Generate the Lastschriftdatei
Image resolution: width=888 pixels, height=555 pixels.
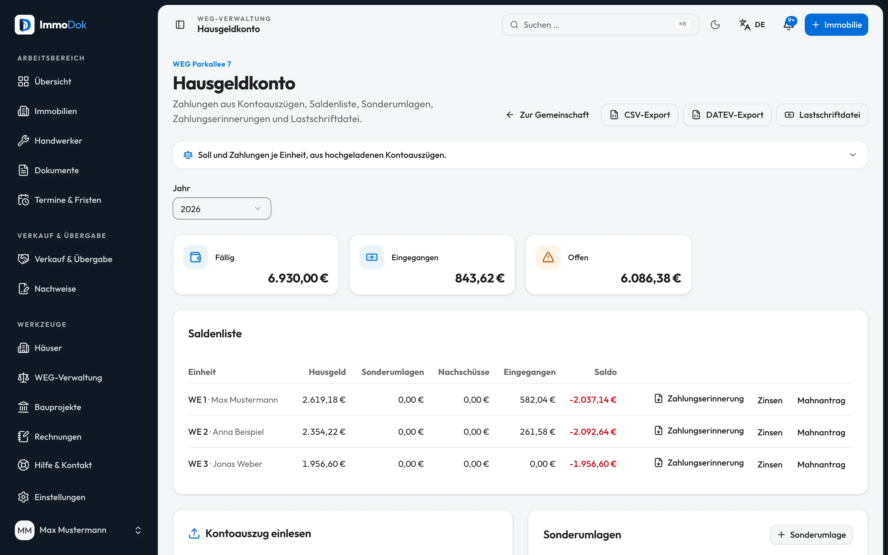coord(822,115)
